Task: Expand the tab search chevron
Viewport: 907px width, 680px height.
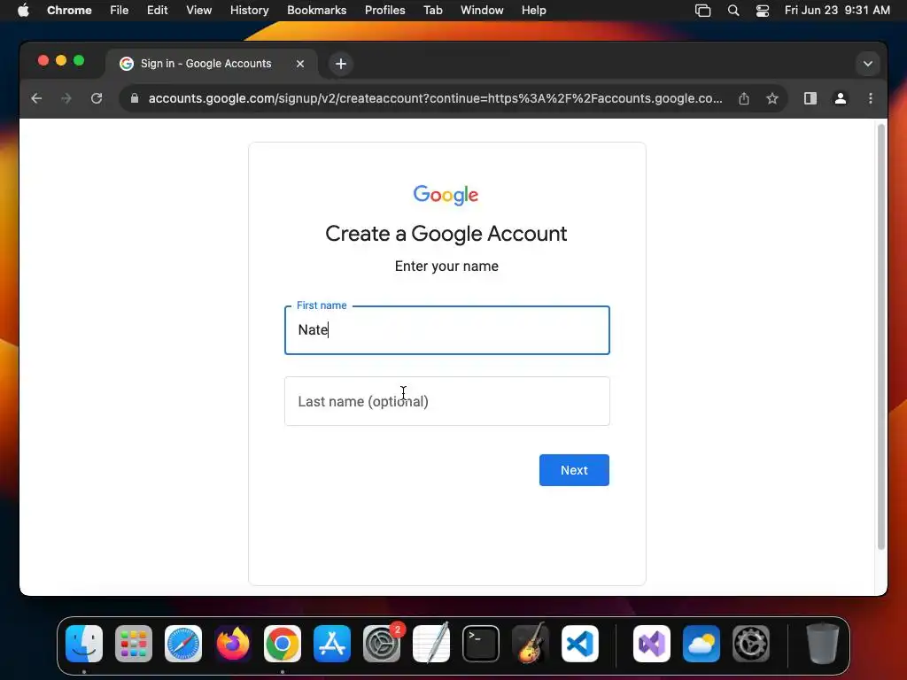Action: tap(868, 64)
